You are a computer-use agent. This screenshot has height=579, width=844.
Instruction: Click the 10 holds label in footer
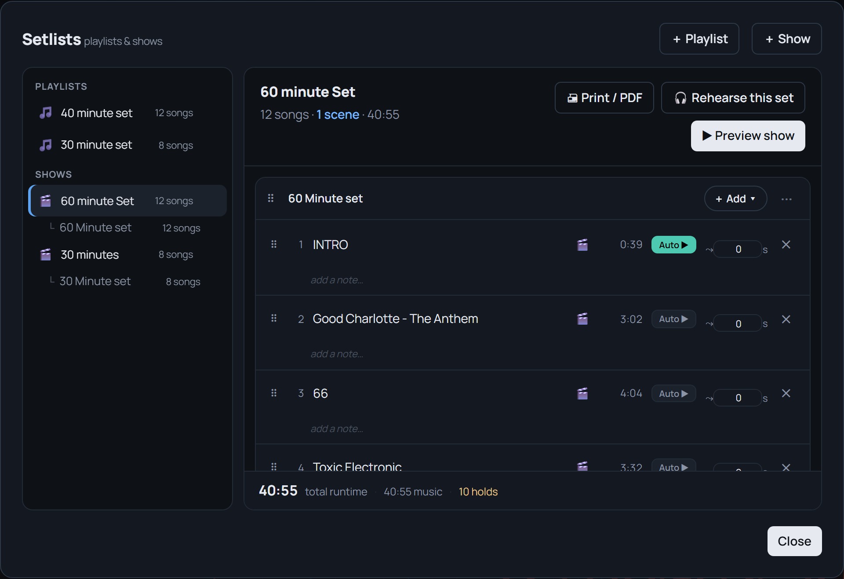coord(478,492)
